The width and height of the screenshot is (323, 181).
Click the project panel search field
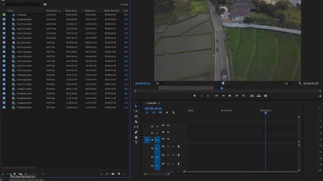[21, 5]
